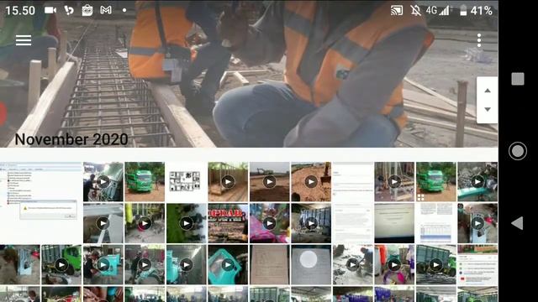This screenshot has width=538, height=302.
Task: Play the green aerial view video
Action: click(187, 223)
